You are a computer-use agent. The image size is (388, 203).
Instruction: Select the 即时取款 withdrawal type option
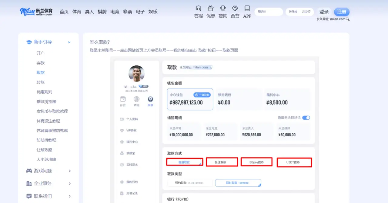(238, 183)
